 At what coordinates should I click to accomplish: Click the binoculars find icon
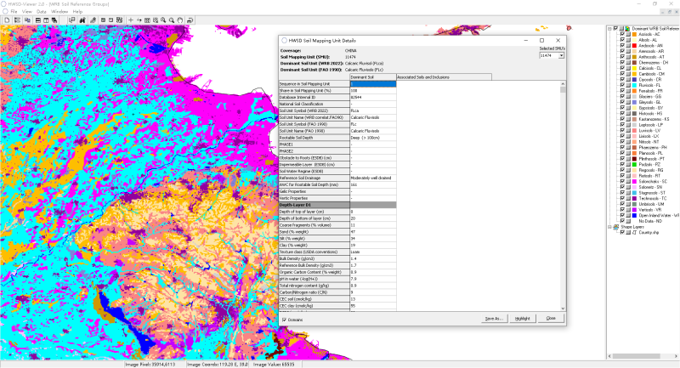coord(82,20)
